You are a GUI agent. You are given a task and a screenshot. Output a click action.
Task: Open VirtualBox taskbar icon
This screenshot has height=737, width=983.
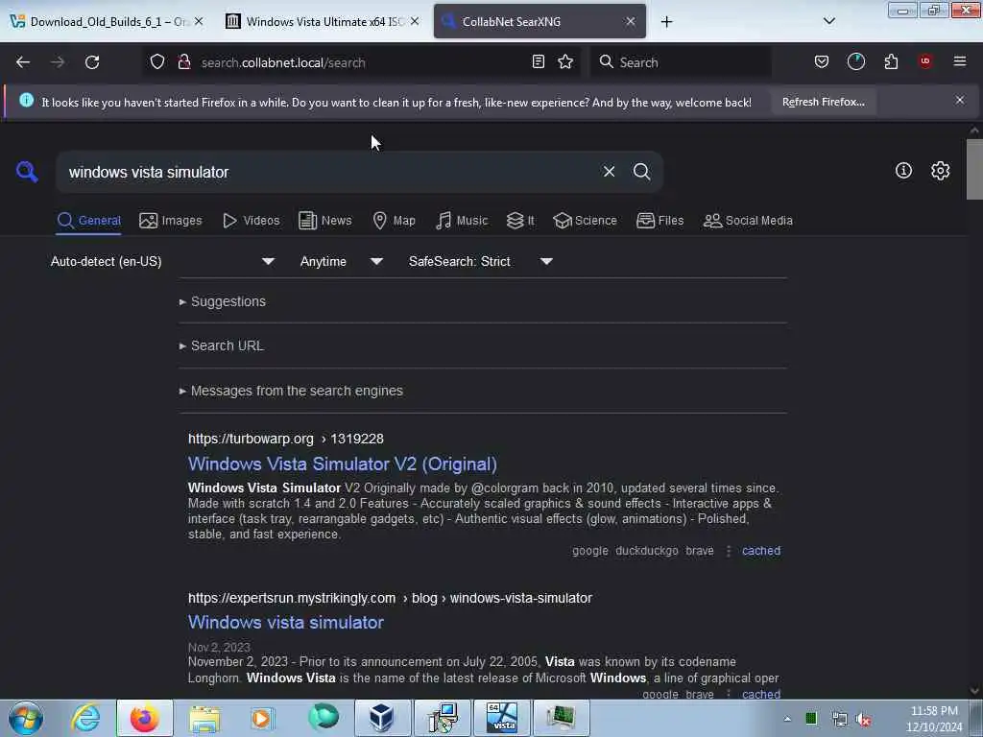(x=381, y=718)
